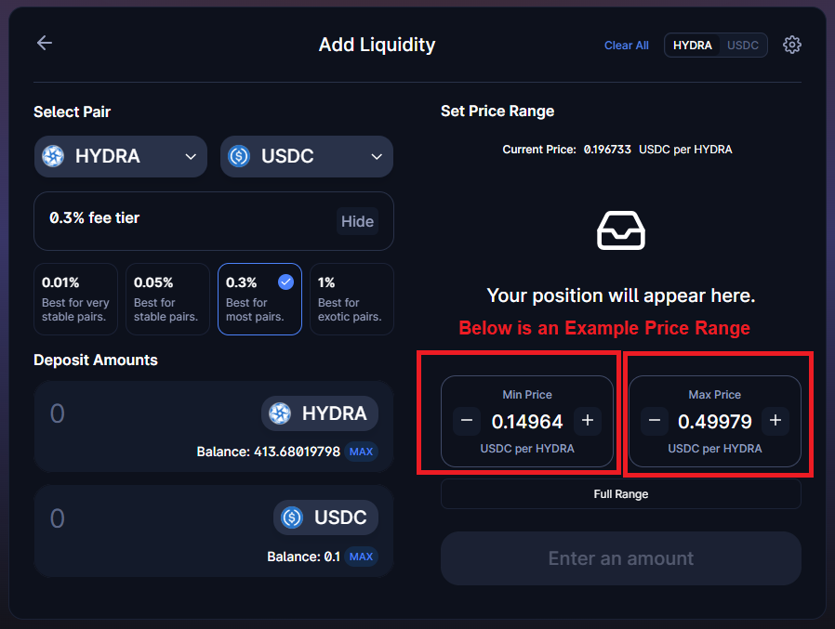Image resolution: width=835 pixels, height=629 pixels.
Task: Increment the Min Price with the plus stepper
Action: 588,420
